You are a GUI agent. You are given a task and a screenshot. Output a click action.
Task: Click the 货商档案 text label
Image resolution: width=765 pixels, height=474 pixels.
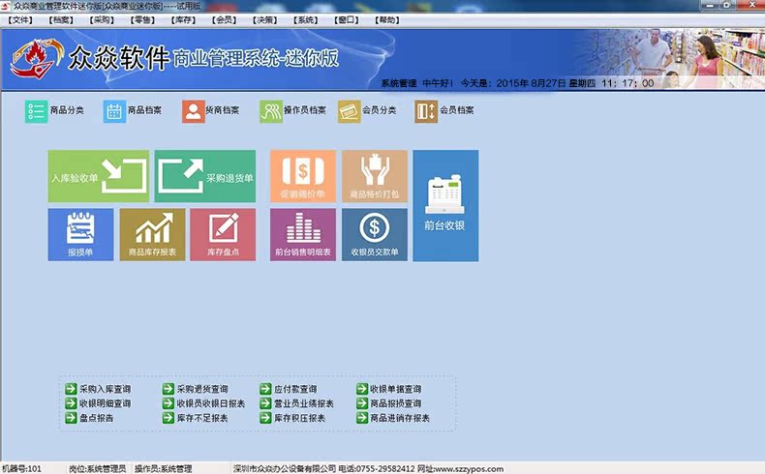point(223,110)
